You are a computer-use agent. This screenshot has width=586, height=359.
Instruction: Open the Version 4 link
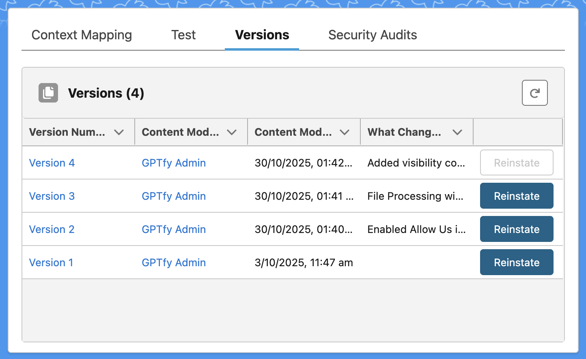pyautogui.click(x=52, y=163)
